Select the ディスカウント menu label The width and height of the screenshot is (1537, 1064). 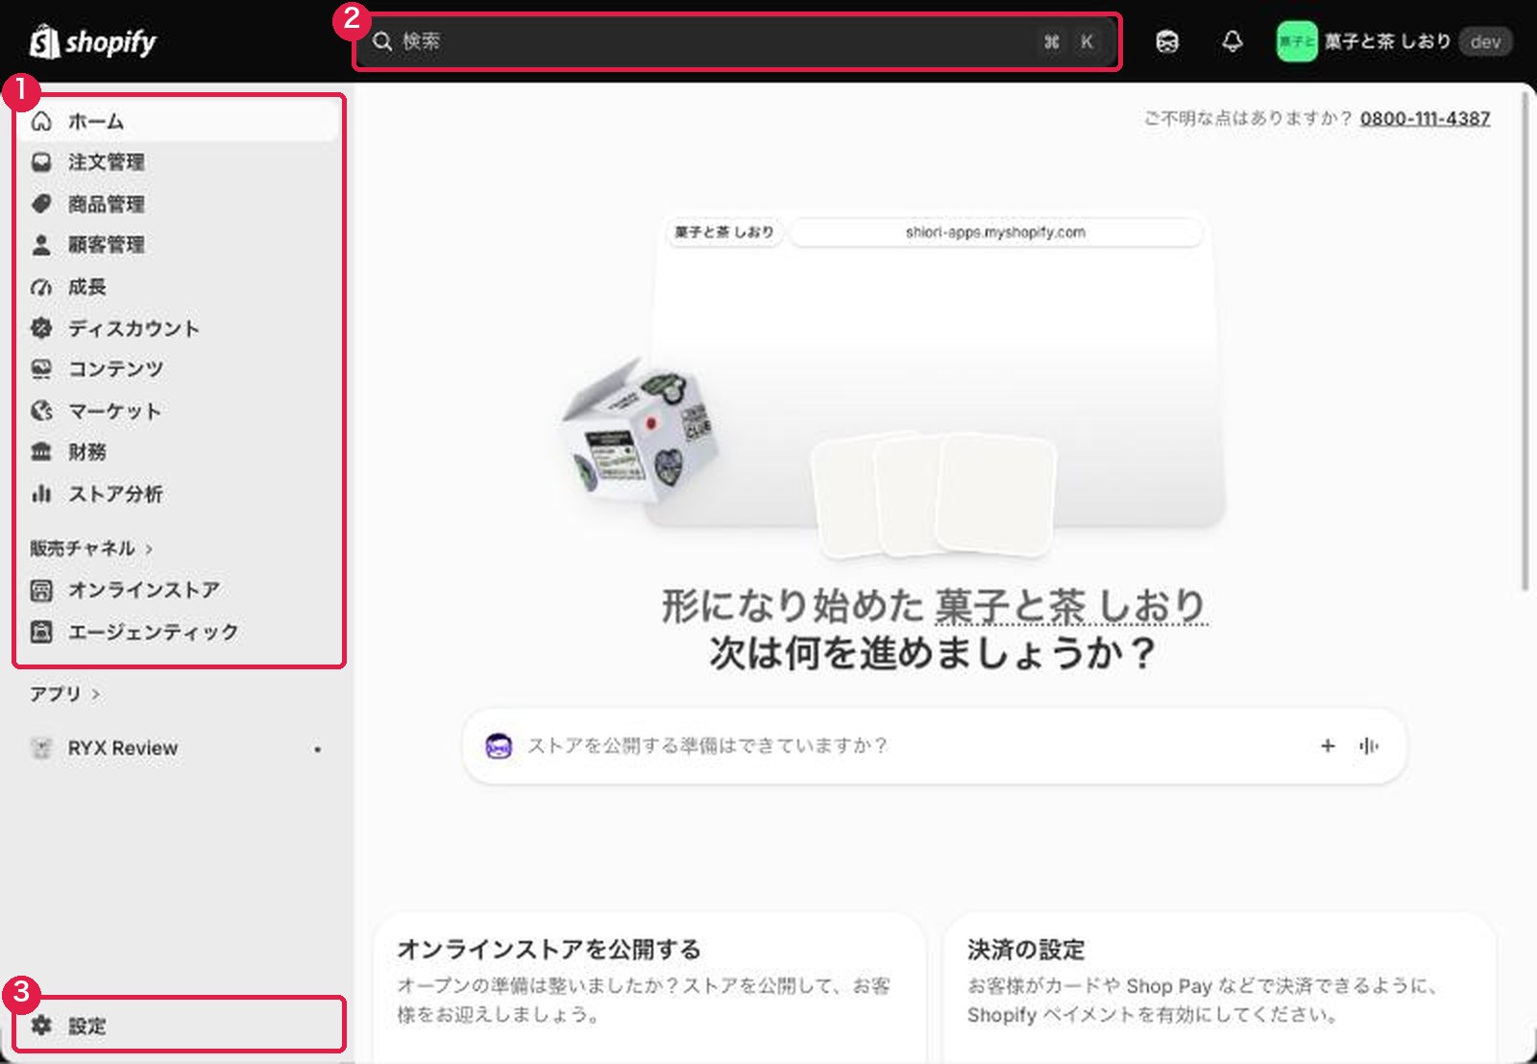134,328
